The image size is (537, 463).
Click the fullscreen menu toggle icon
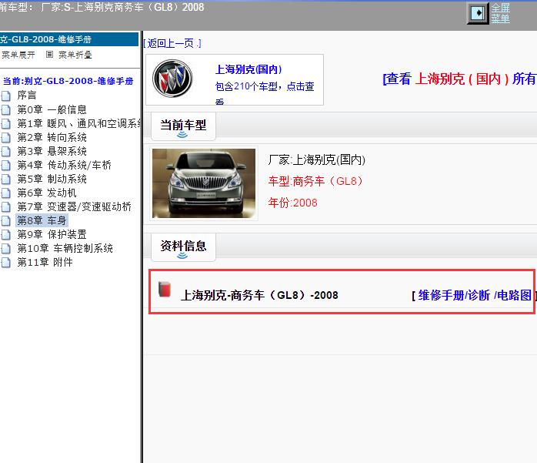click(478, 14)
